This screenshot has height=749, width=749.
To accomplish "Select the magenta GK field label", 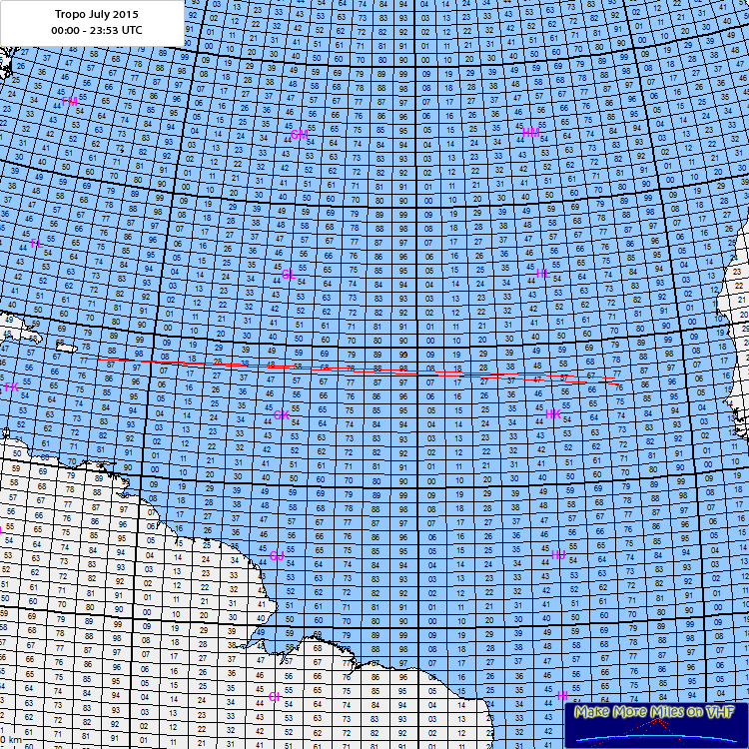I will (281, 414).
